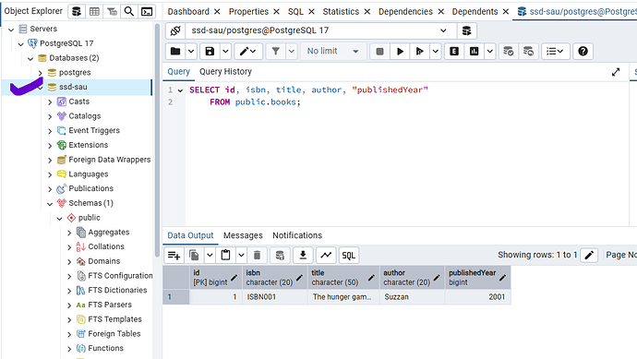Click the Save File disk icon
Image resolution: width=637 pixels, height=359 pixels.
pyautogui.click(x=210, y=51)
